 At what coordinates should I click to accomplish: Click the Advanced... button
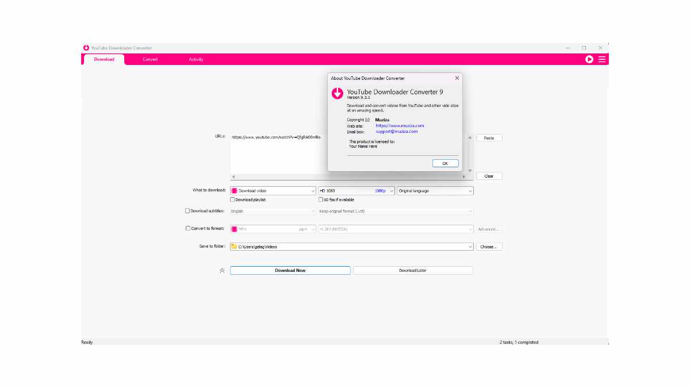489,229
